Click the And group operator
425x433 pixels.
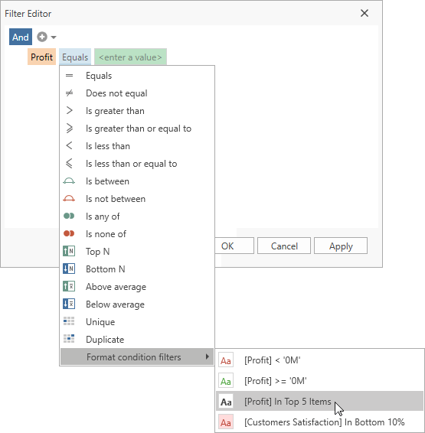(21, 37)
